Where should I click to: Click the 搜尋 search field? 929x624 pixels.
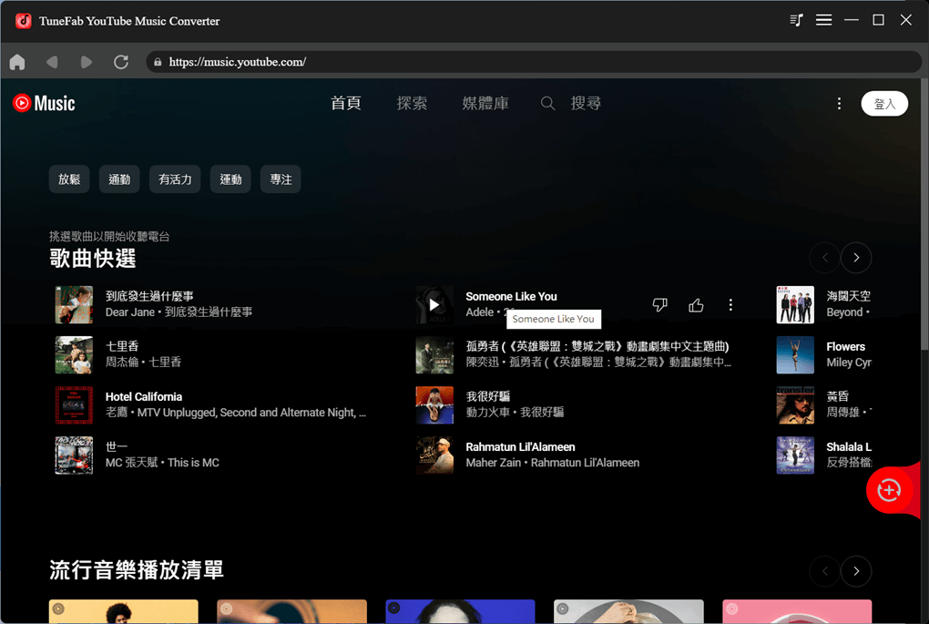point(586,103)
